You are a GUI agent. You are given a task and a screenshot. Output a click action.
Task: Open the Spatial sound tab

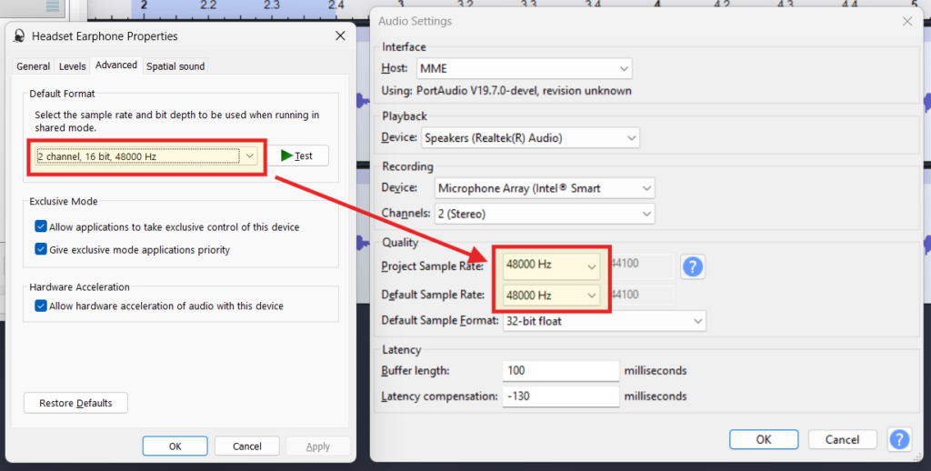point(175,66)
